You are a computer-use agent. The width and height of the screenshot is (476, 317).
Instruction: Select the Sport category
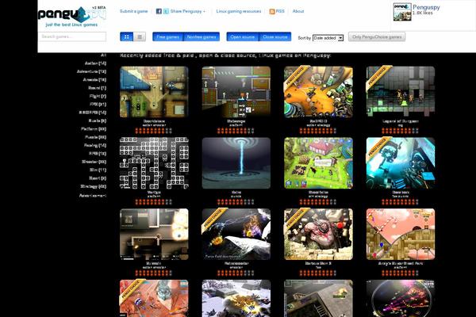(98, 178)
